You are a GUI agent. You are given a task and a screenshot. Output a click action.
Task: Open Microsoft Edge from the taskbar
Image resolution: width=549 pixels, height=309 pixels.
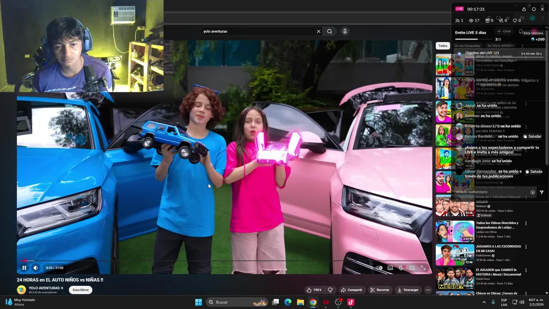coord(288,302)
